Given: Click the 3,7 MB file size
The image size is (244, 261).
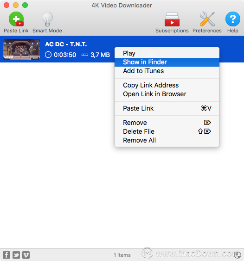Looking at the screenshot, I should pos(100,55).
